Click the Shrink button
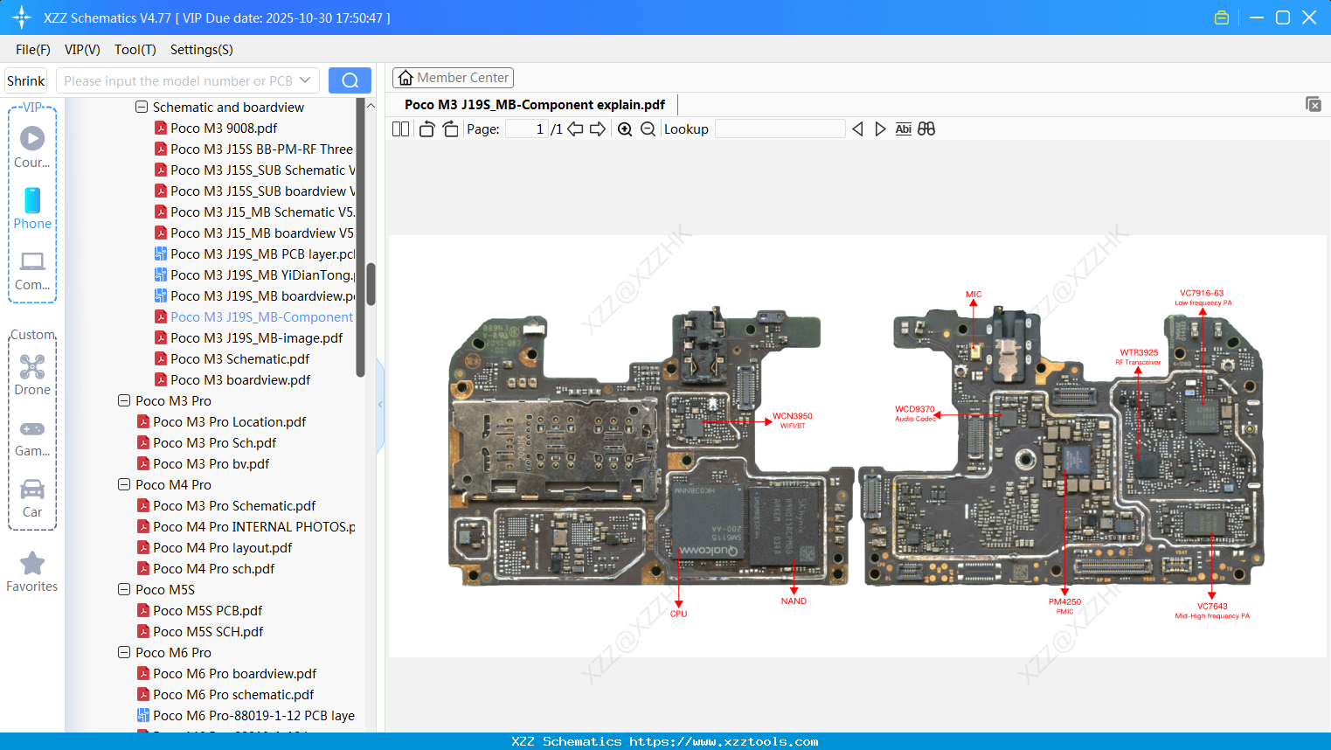Screen dimensions: 1331x750 point(24,80)
